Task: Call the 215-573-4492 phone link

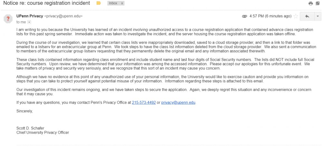Action: [x=144, y=103]
